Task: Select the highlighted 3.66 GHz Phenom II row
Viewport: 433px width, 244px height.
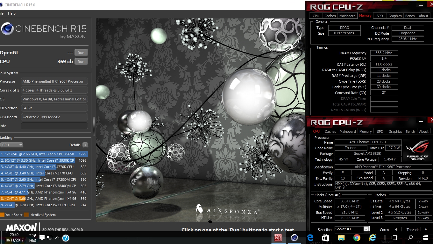Action: [x=44, y=199]
